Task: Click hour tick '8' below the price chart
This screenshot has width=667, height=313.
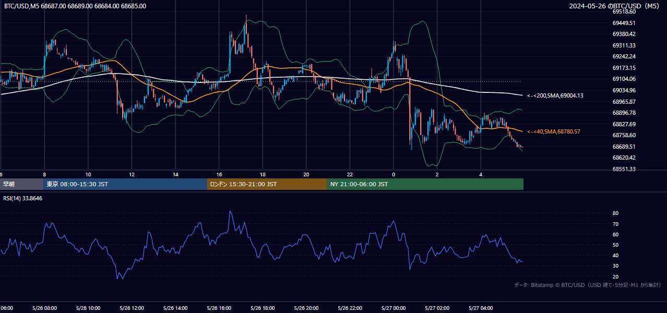Action: (44, 174)
